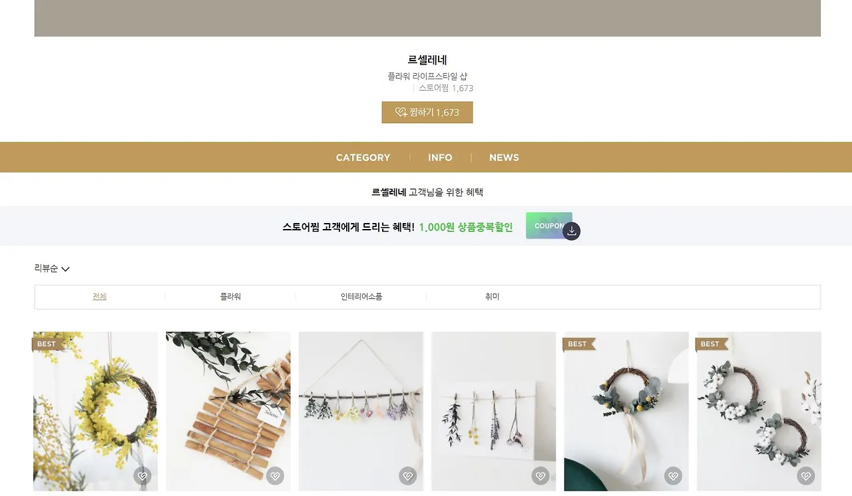Toggle wishlist heart on cotton double wreath
The image size is (852, 496).
tap(806, 476)
